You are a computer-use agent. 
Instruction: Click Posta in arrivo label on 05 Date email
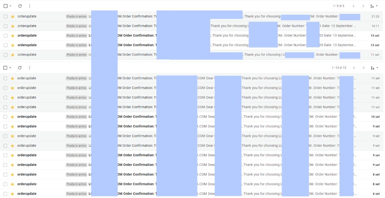[76, 45]
